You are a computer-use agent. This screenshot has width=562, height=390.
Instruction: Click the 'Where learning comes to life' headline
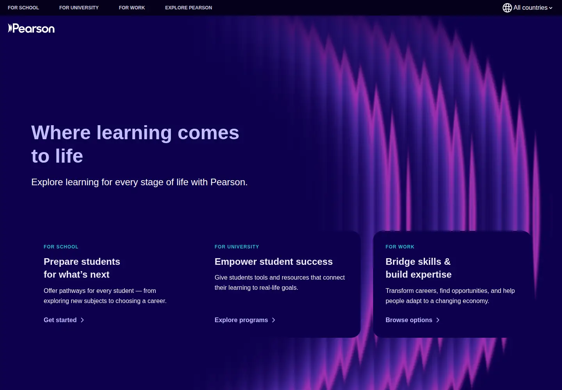click(x=135, y=144)
